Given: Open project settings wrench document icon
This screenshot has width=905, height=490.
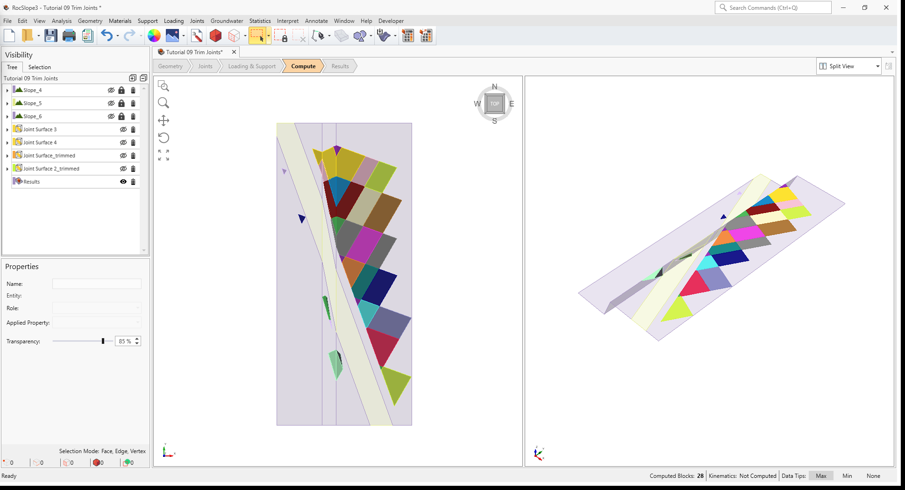Looking at the screenshot, I should (197, 36).
